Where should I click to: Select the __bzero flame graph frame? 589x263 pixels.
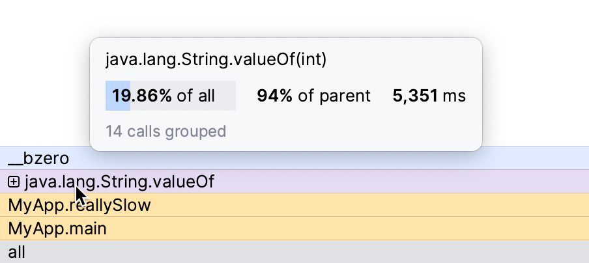tap(38, 158)
